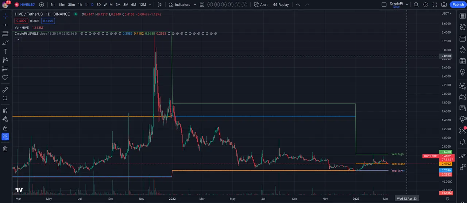Undo the last chart action
467x203 pixels.
(298, 5)
